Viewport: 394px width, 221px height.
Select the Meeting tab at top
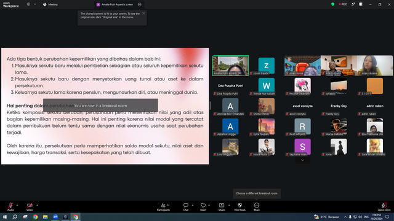pyautogui.click(x=50, y=4)
